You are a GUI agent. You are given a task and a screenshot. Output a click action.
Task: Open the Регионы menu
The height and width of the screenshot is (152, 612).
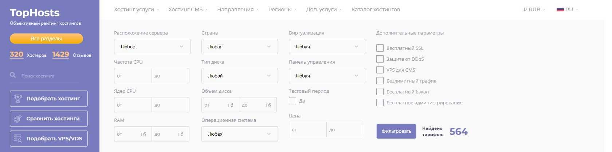pos(282,9)
